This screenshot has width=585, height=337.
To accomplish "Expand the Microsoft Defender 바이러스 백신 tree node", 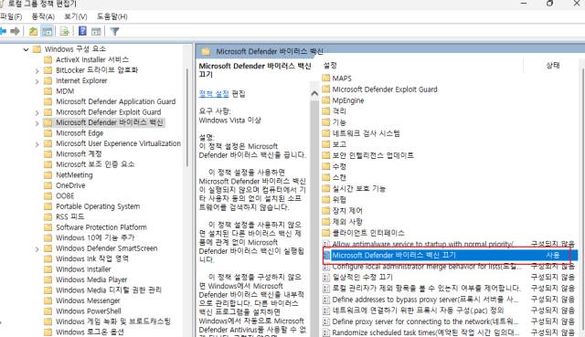I will click(x=37, y=122).
